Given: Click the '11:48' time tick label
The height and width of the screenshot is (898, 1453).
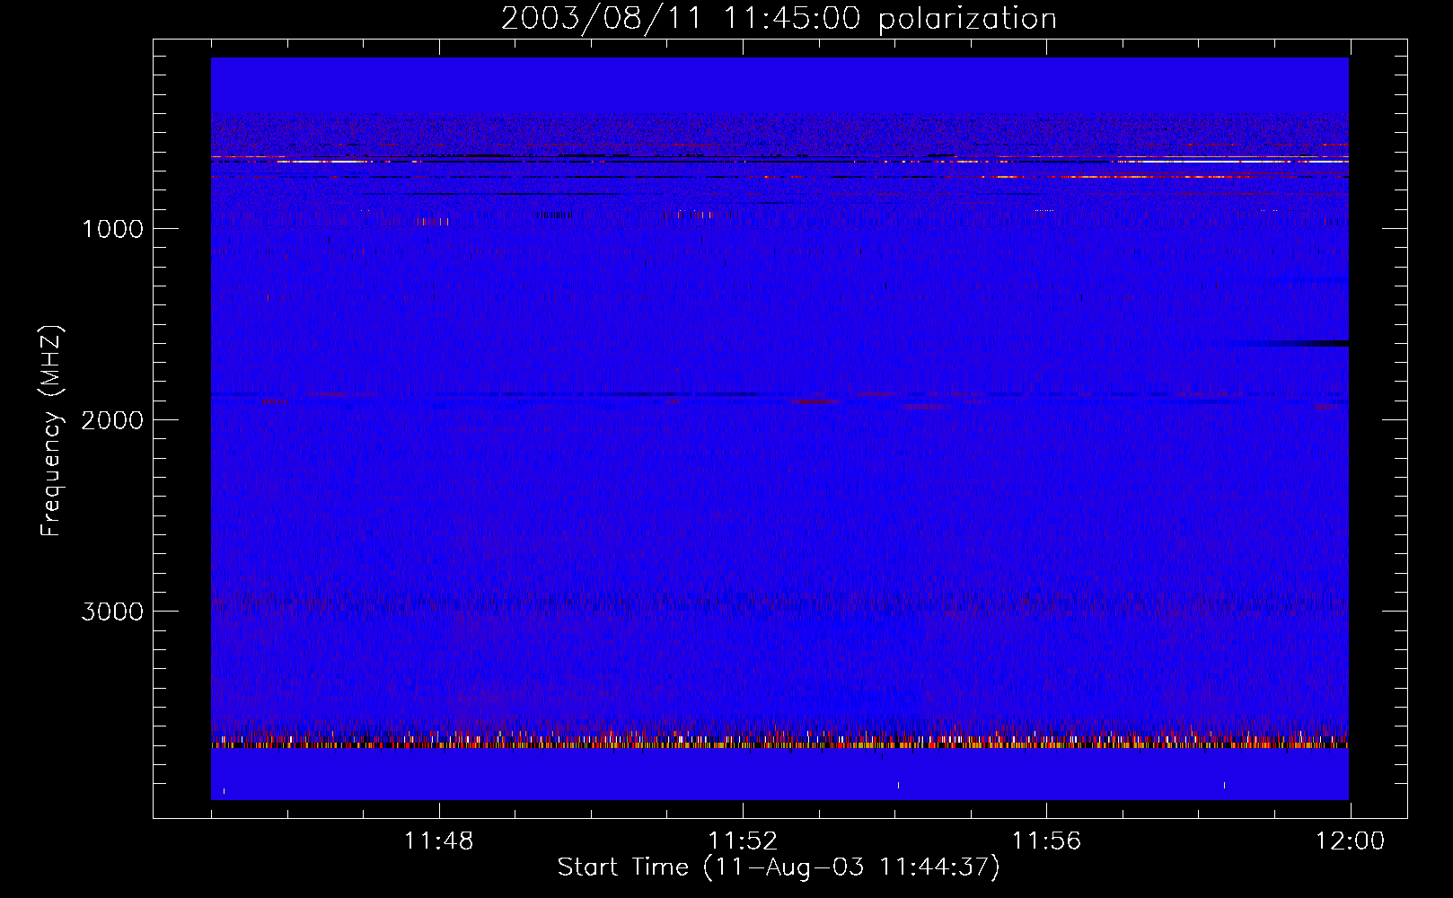Looking at the screenshot, I should pos(438,841).
